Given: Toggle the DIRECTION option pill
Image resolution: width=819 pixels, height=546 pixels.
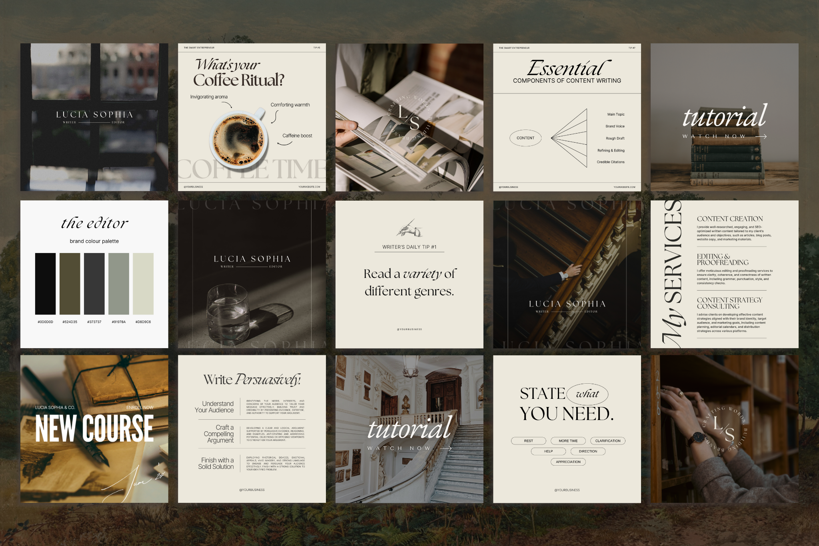Looking at the screenshot, I should coord(588,451).
